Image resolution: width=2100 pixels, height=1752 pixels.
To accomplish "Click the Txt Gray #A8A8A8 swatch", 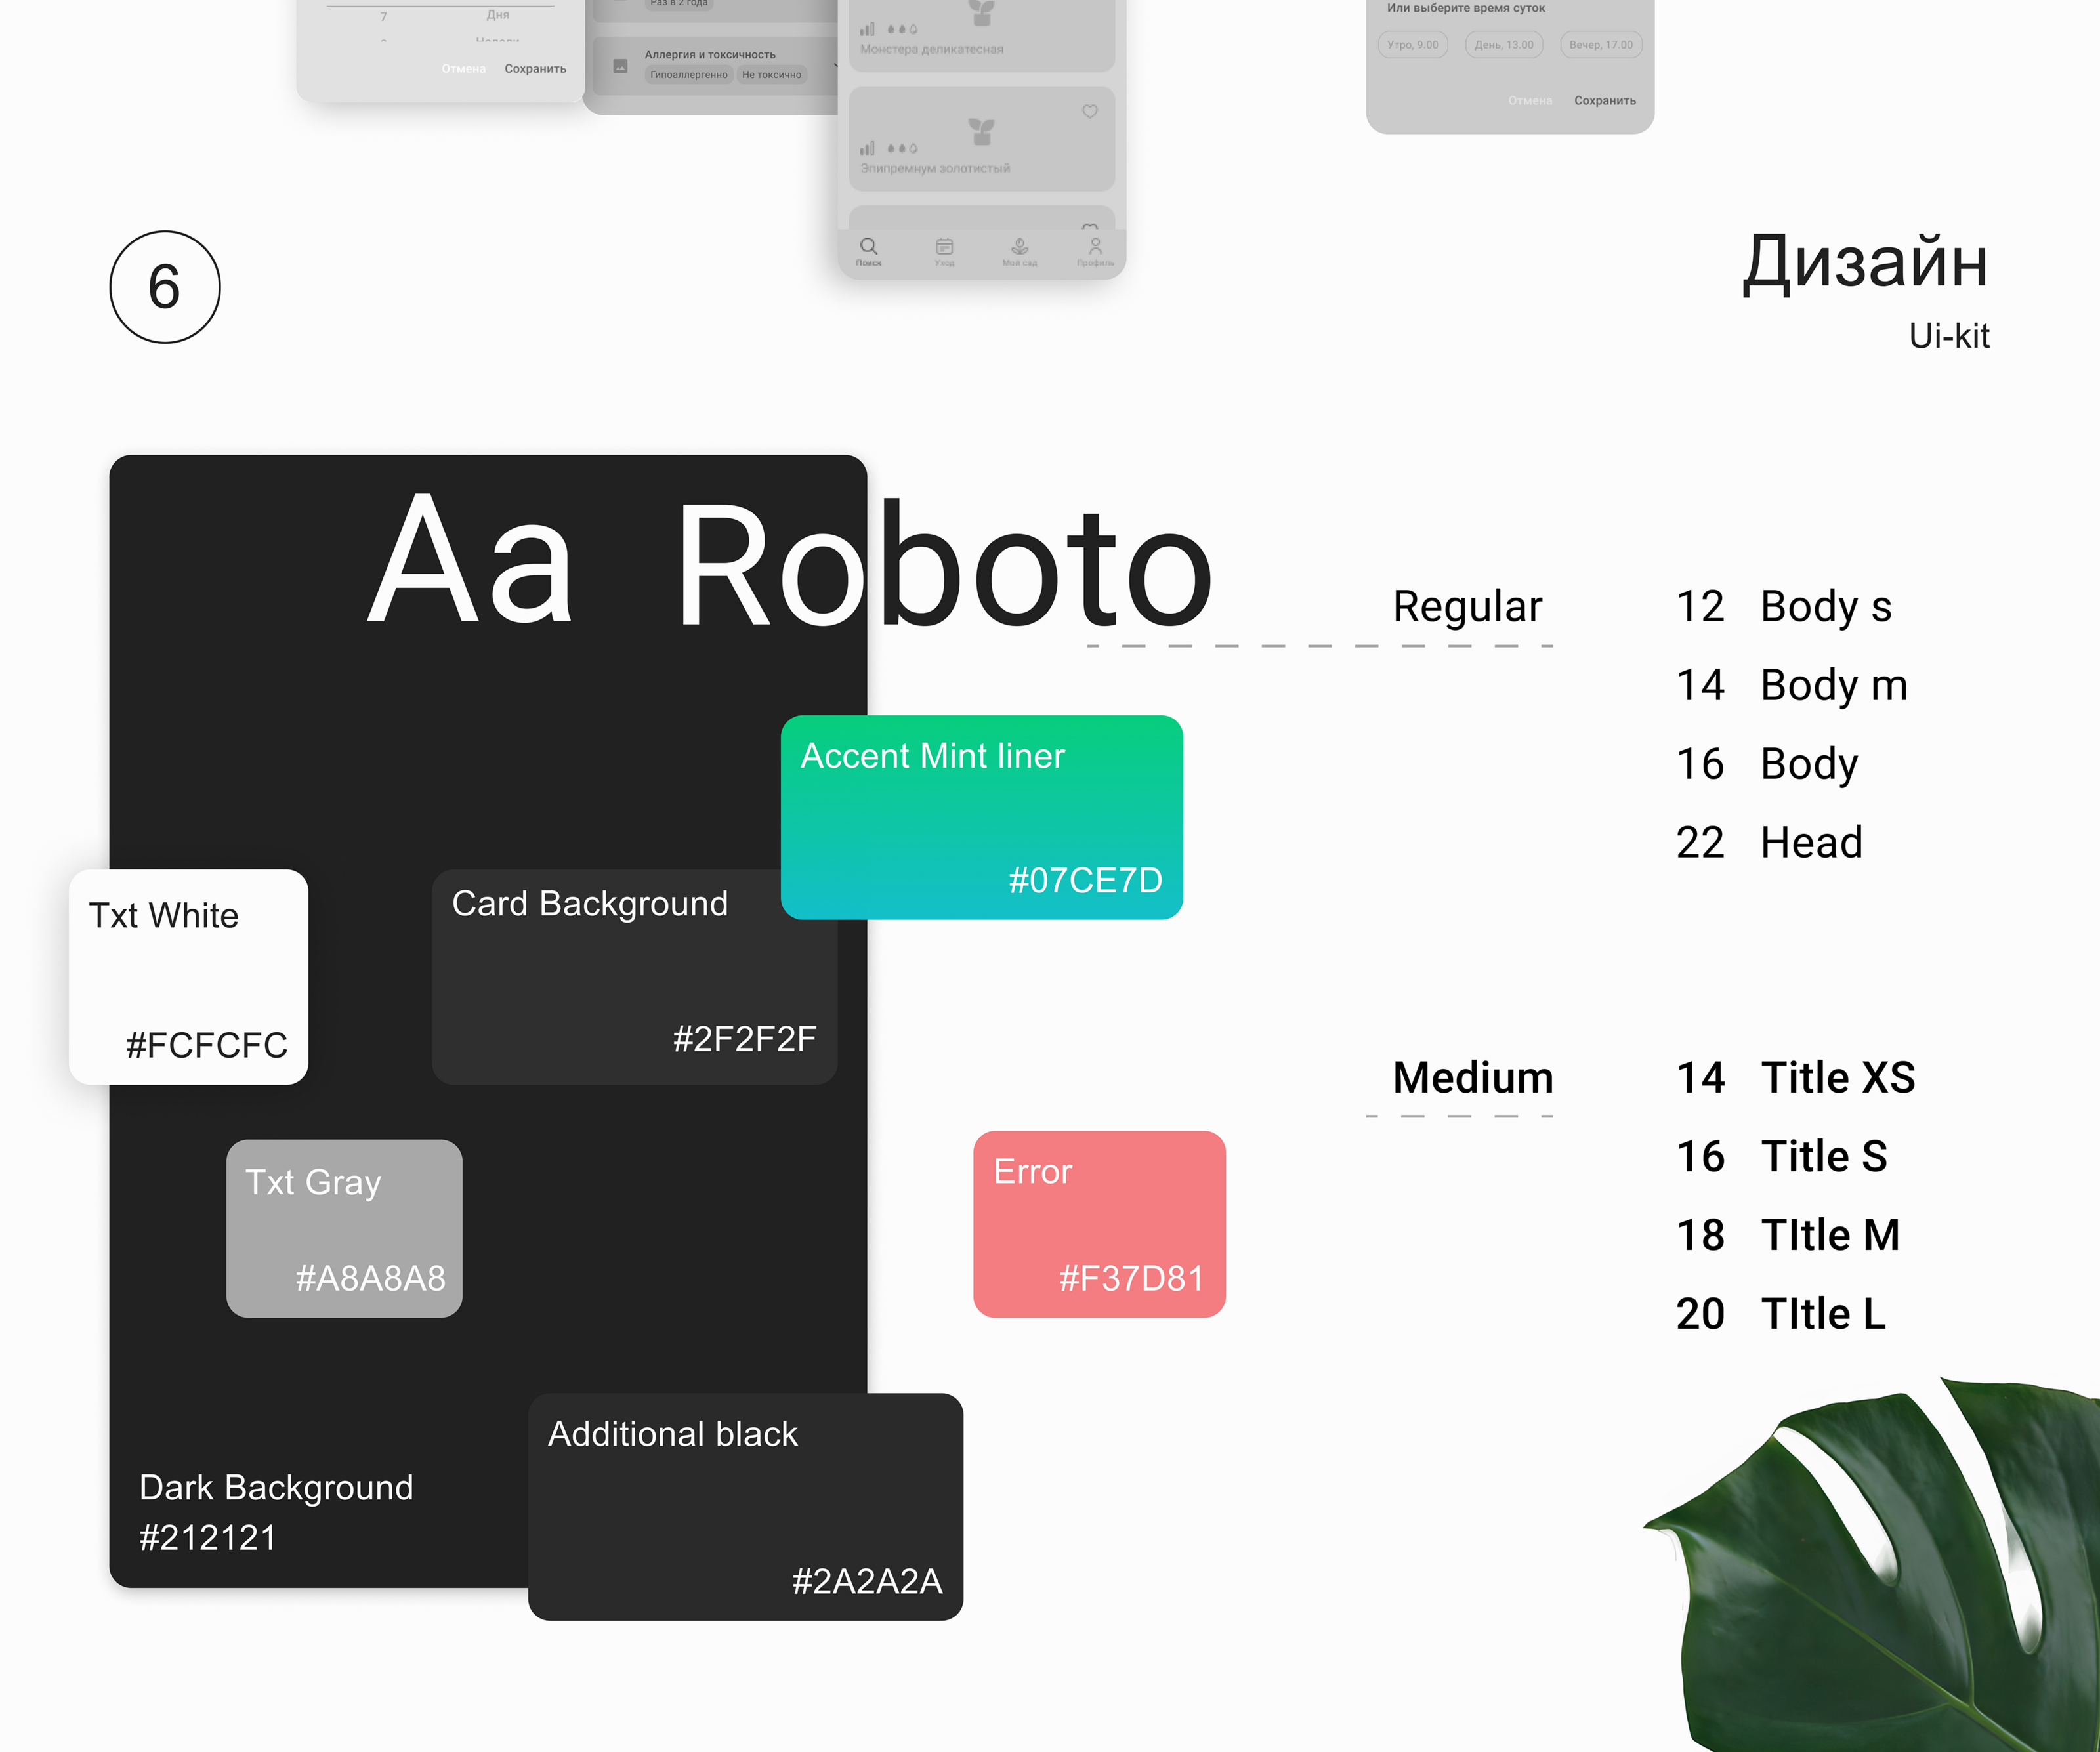I will (x=344, y=1228).
